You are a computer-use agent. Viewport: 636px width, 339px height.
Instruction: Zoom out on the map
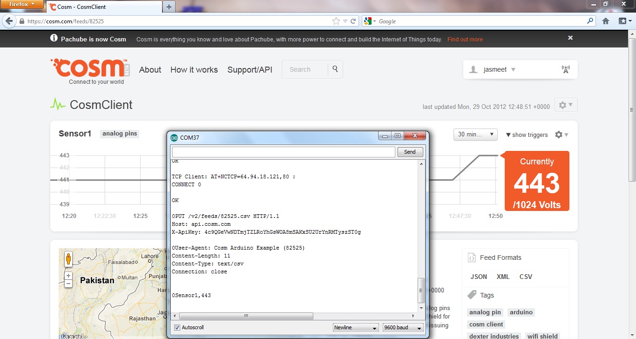[x=68, y=284]
